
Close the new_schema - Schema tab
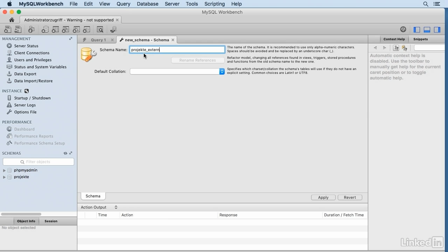(x=173, y=40)
